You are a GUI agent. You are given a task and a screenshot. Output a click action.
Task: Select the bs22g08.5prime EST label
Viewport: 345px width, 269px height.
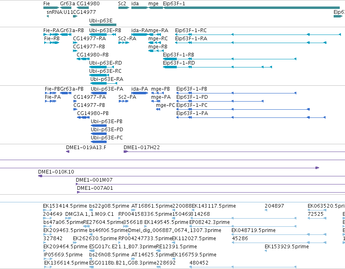tap(109, 206)
